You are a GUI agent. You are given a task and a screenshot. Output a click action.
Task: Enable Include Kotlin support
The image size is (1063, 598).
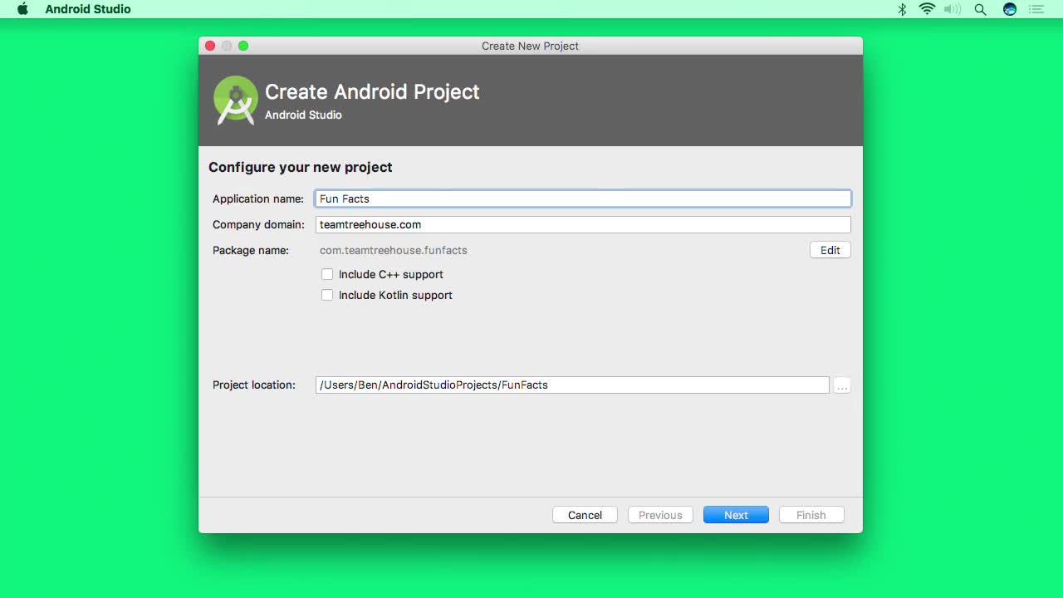point(327,294)
